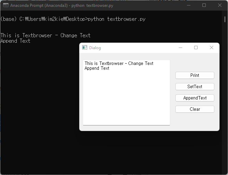The width and height of the screenshot is (228, 175).
Task: Maximize the Anaconda Prompt window
Action: (x=204, y=5)
